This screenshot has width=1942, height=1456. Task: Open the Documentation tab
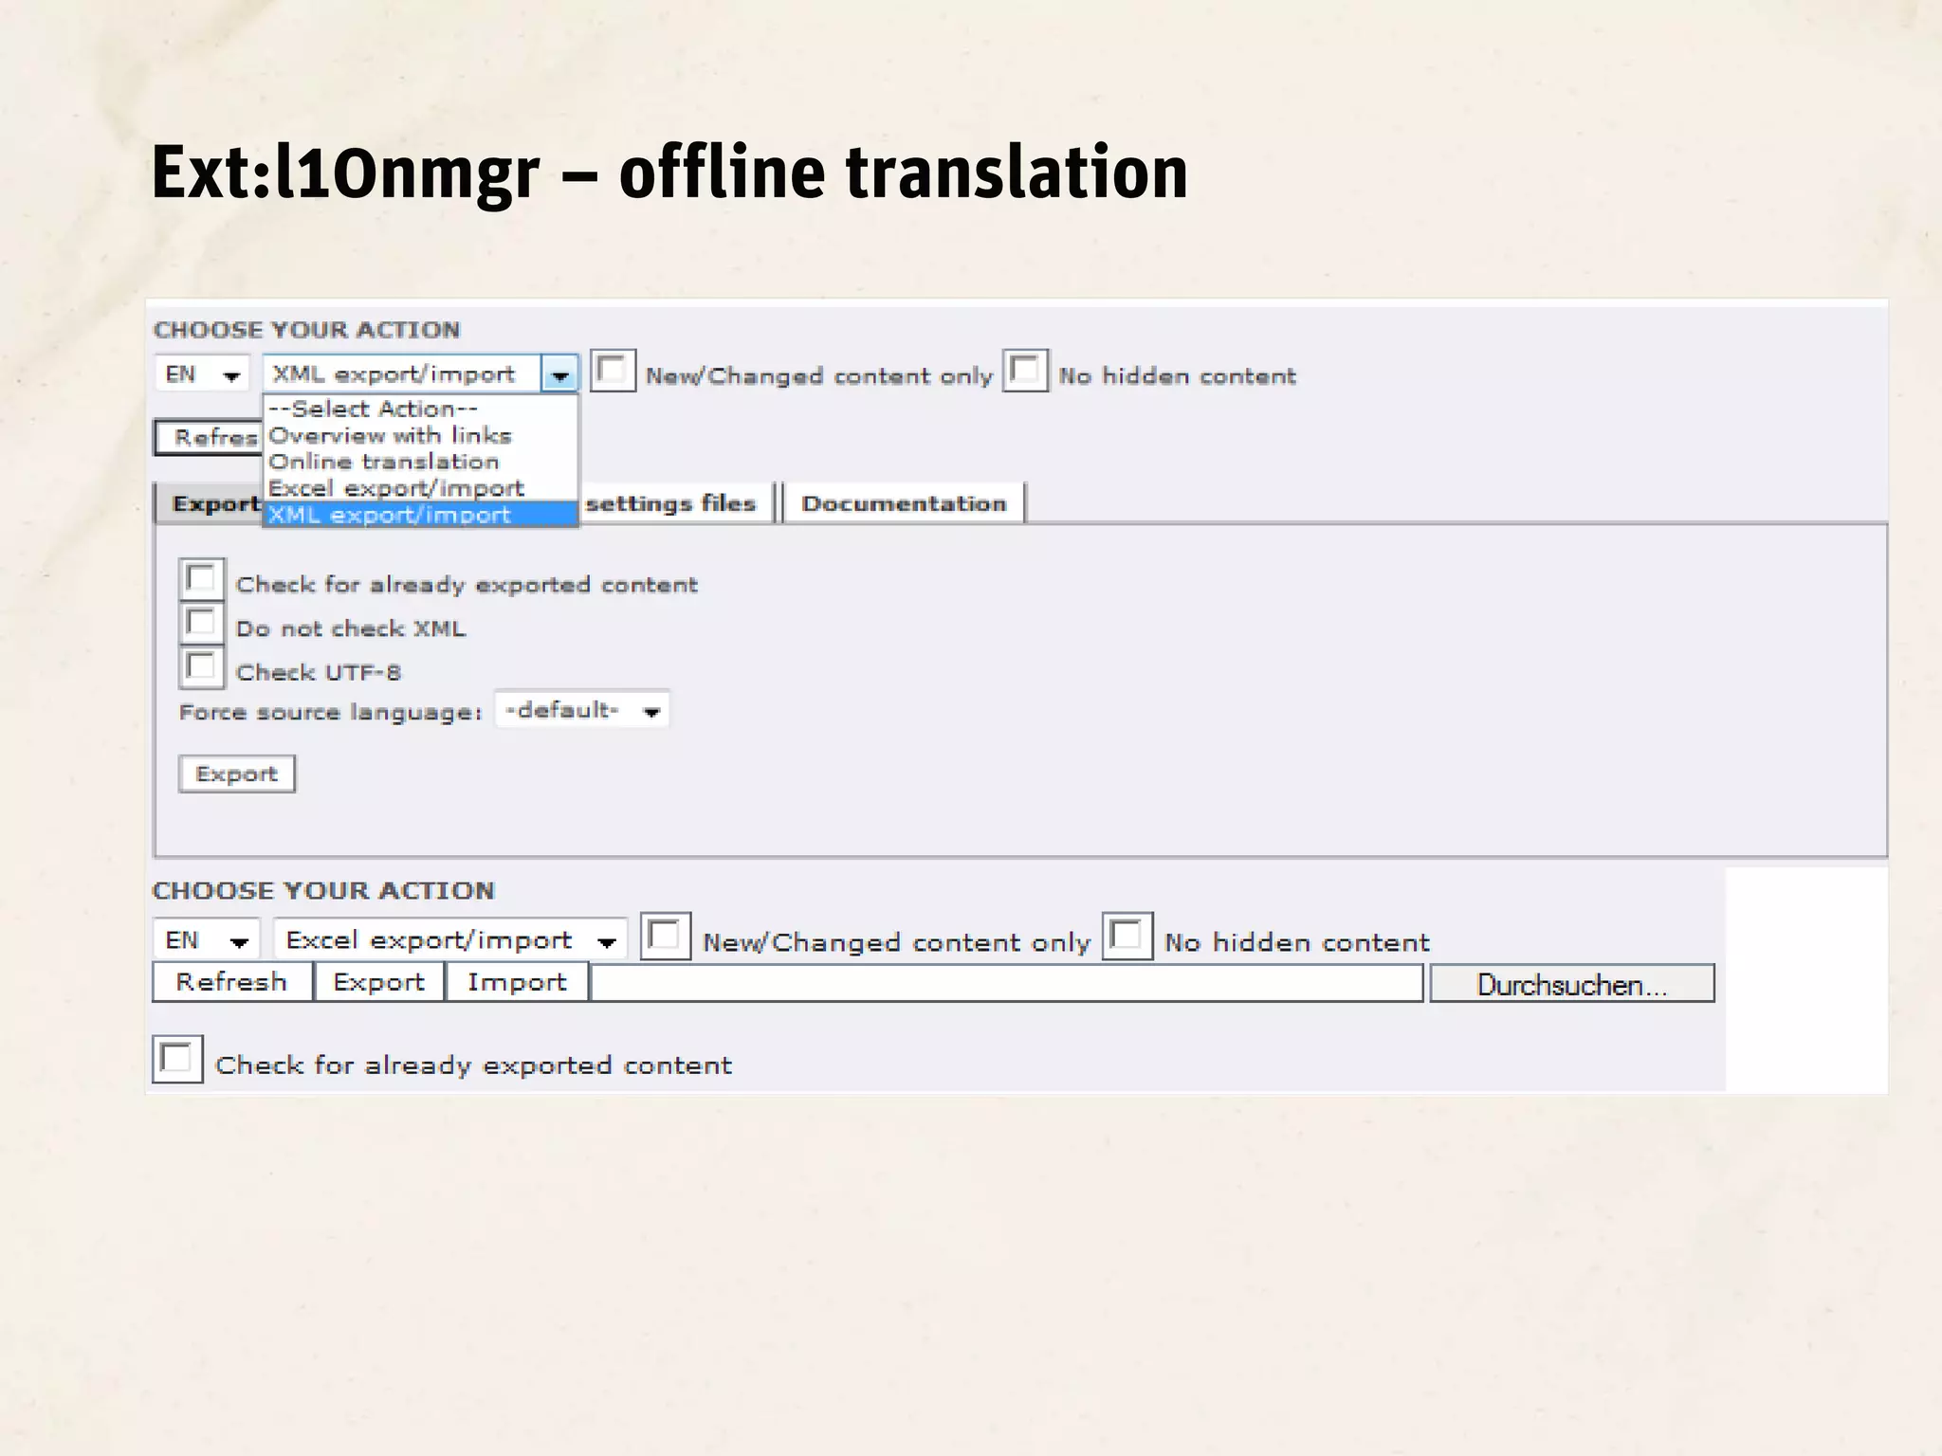pos(904,503)
